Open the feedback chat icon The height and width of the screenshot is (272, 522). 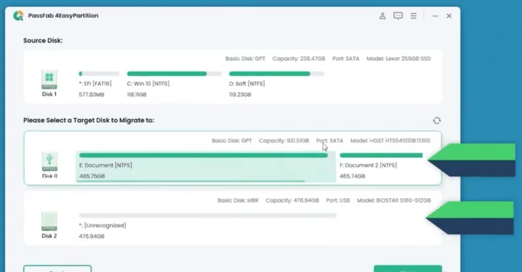coord(398,16)
